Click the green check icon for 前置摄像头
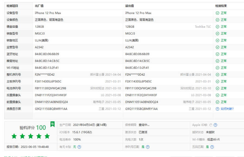The image size is (244, 157). [217, 102]
